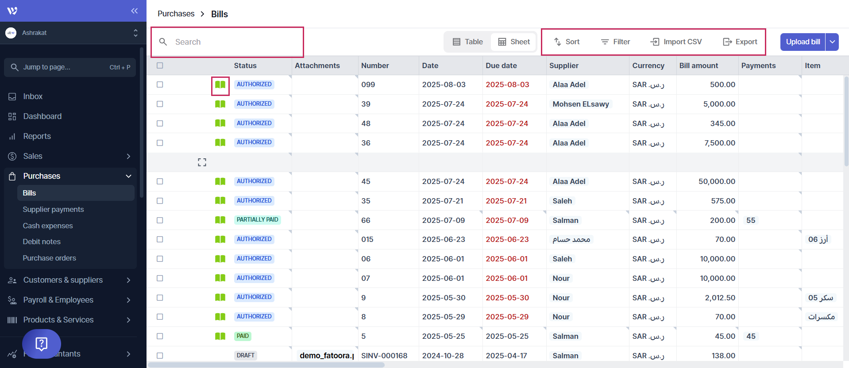This screenshot has width=849, height=368.
Task: Click the Search bills input field
Action: (x=235, y=42)
